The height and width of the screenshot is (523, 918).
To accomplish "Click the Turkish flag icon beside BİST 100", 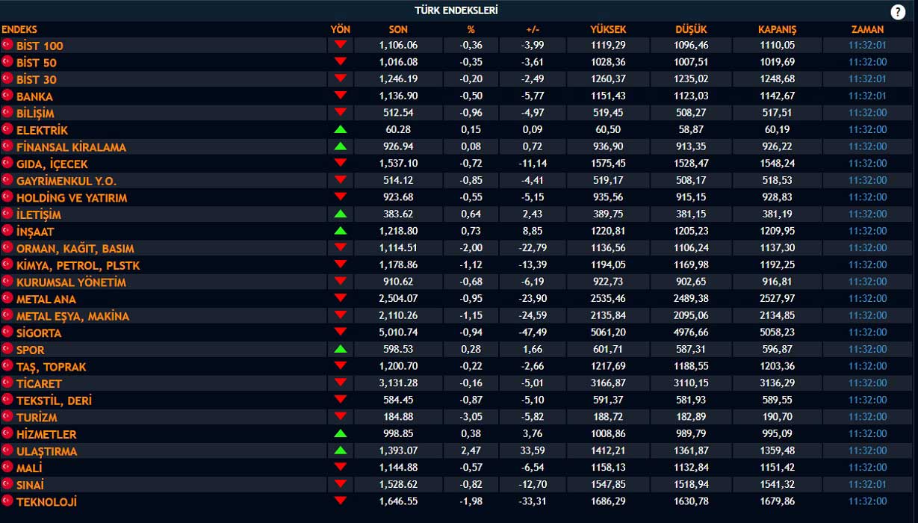I will coord(7,45).
